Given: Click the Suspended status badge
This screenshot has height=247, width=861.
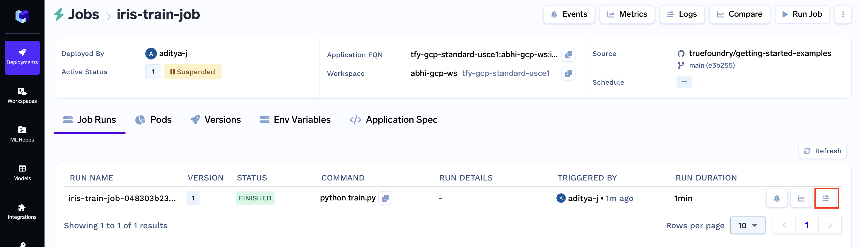Looking at the screenshot, I should (192, 72).
